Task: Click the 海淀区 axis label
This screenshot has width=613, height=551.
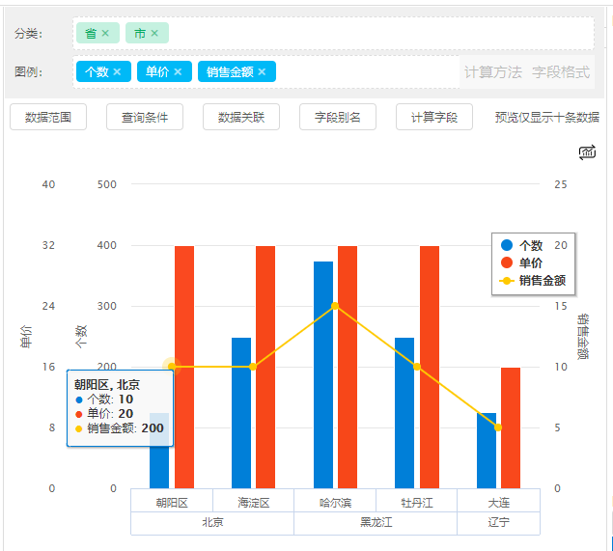Action: (253, 503)
